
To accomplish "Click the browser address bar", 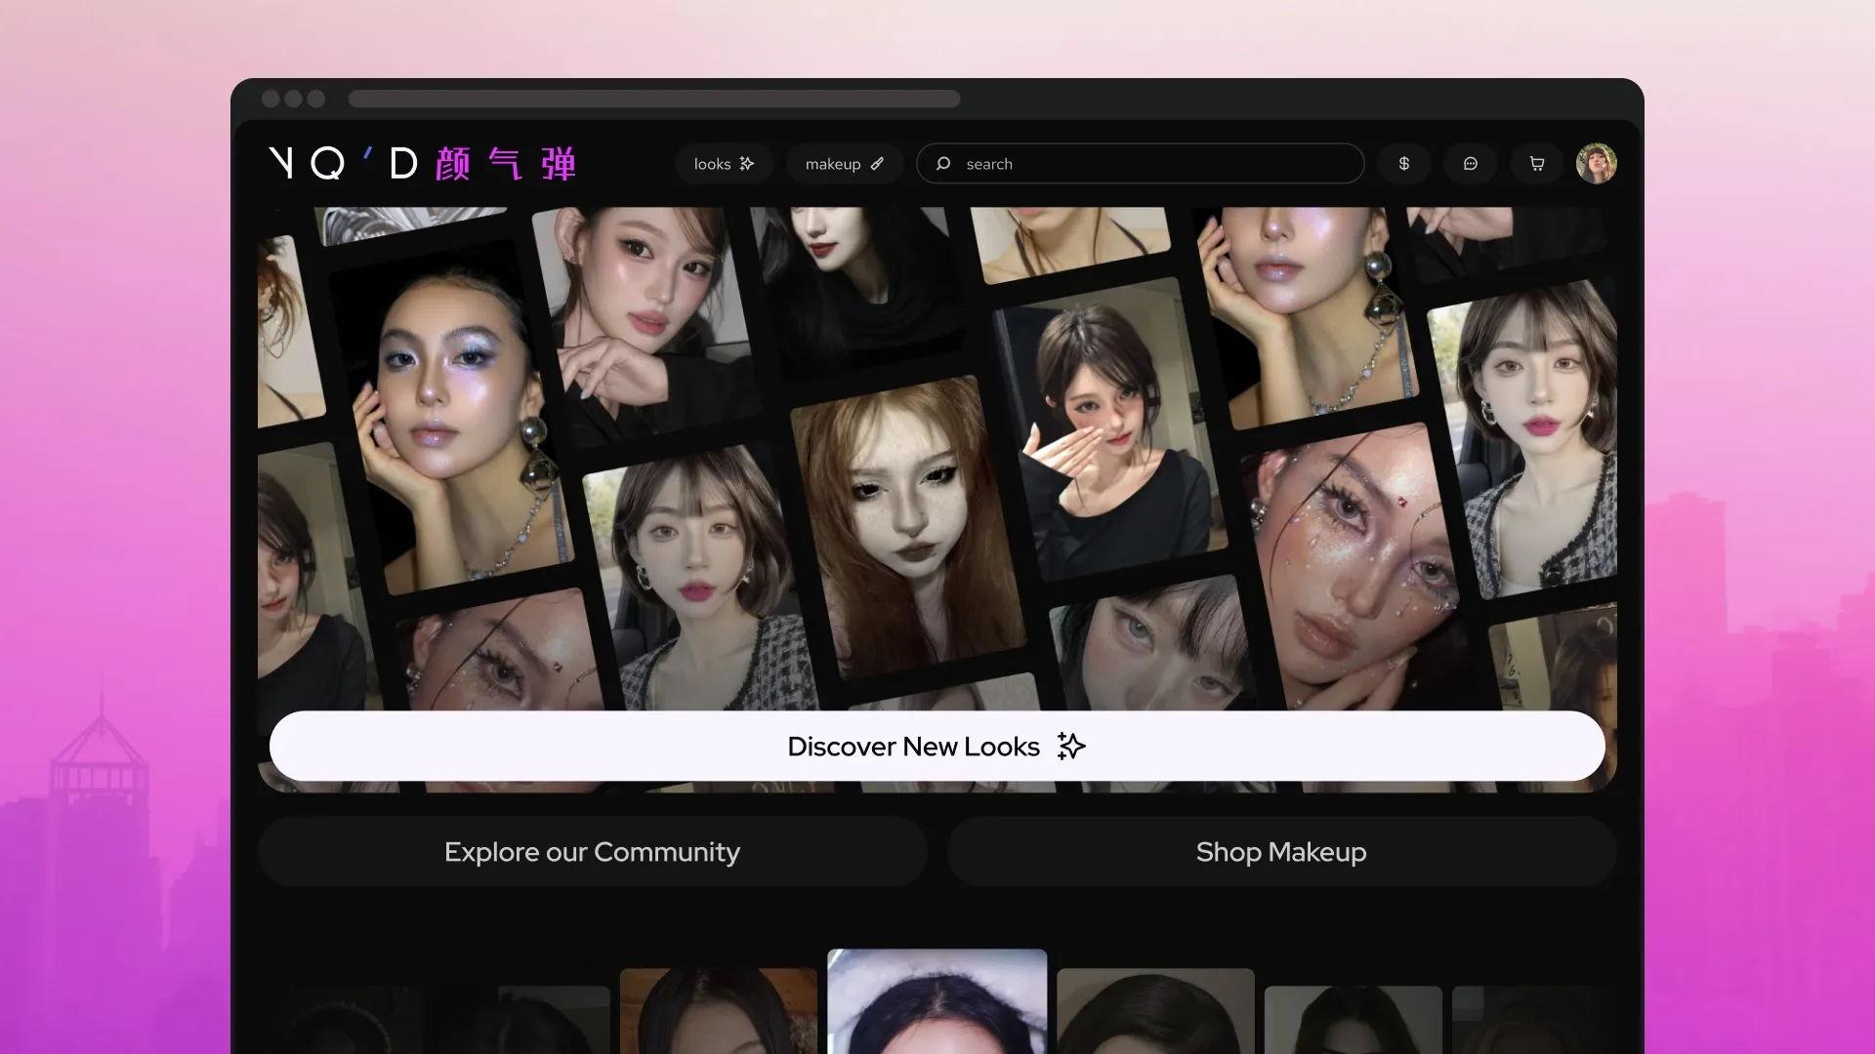I will [653, 99].
